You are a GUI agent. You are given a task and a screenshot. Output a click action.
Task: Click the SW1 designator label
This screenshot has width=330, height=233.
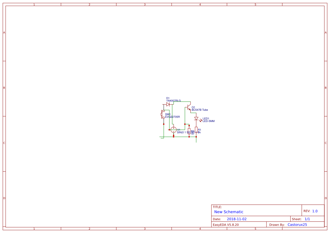point(168,114)
